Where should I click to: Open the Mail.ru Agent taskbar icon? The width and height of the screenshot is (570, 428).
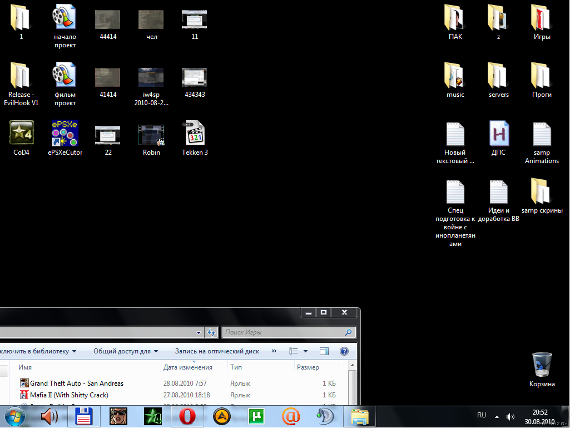point(291,416)
